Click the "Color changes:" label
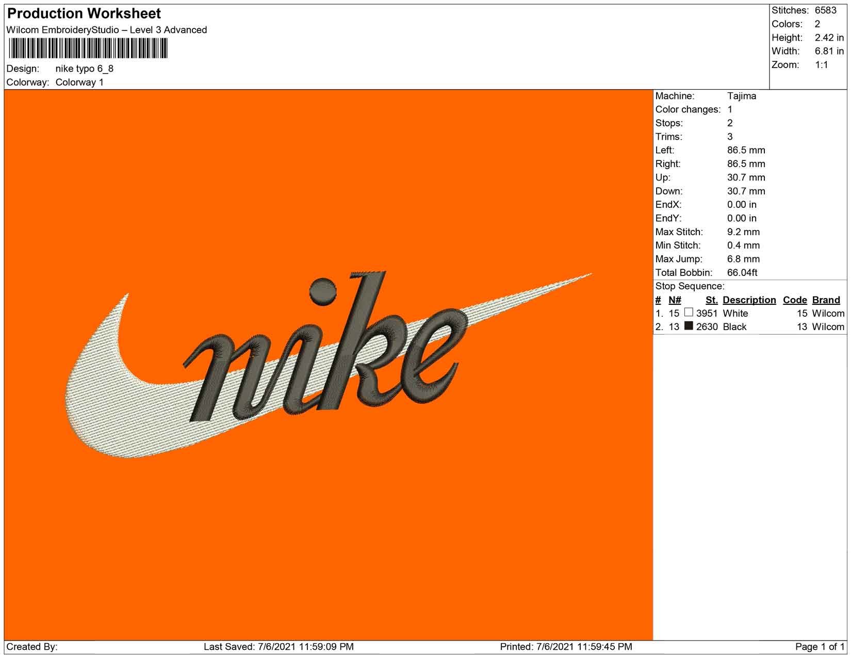Screen dimensions: 851x655 688,109
